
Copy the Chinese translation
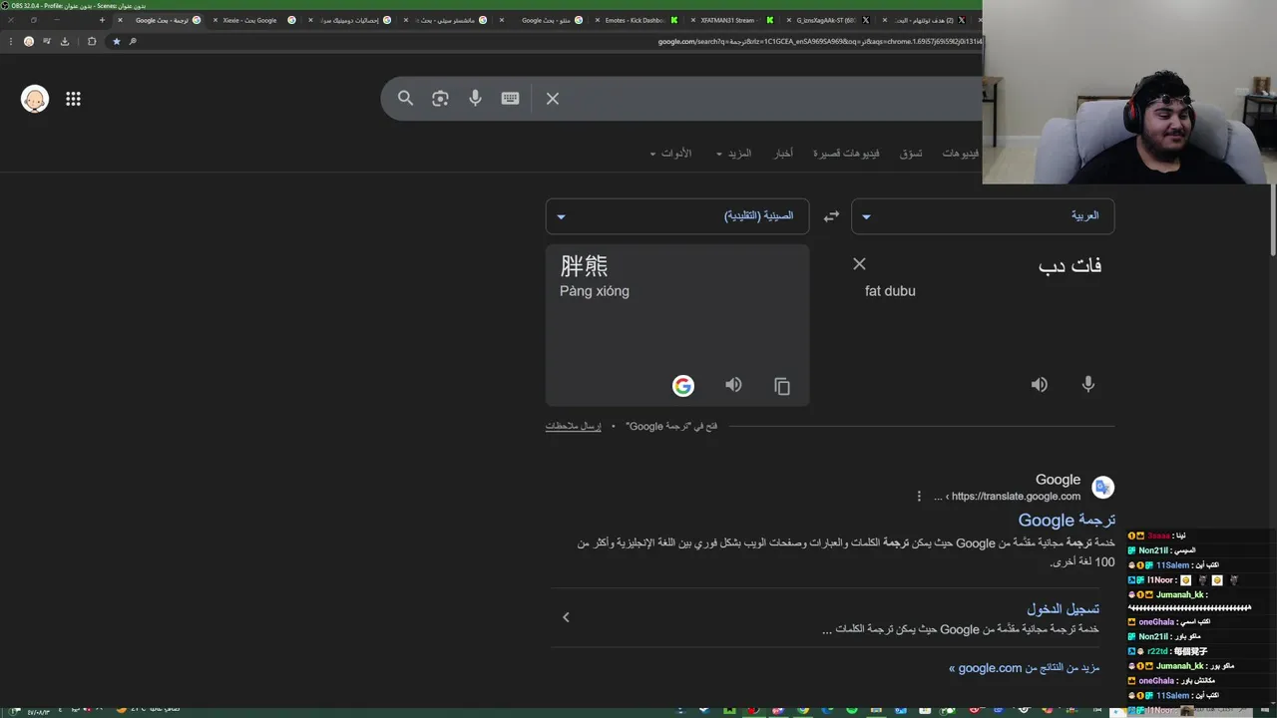coord(782,386)
